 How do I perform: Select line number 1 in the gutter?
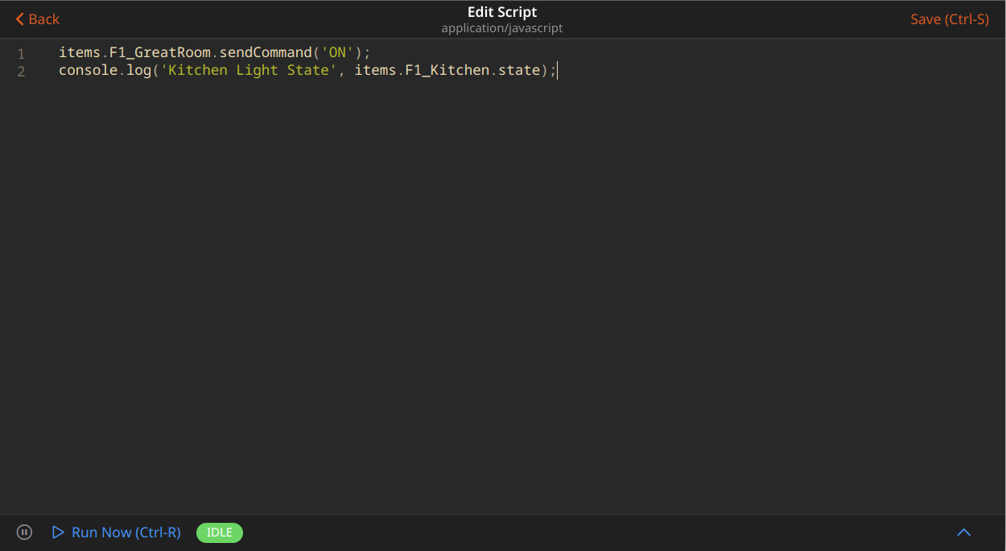[21, 51]
